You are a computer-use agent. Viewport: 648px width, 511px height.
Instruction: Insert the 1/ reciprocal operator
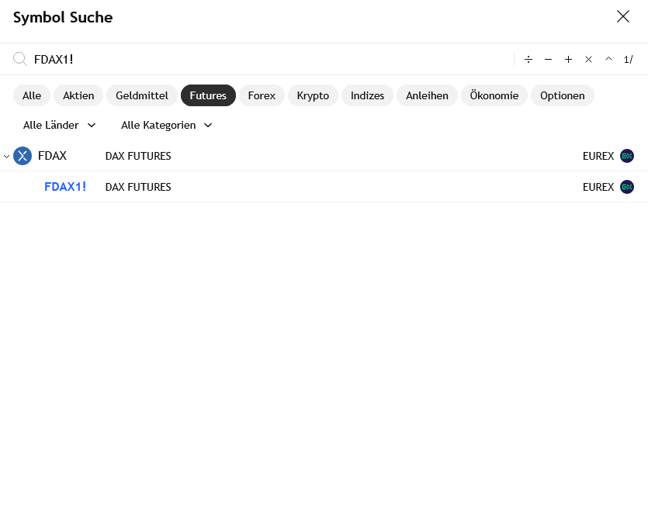click(628, 59)
